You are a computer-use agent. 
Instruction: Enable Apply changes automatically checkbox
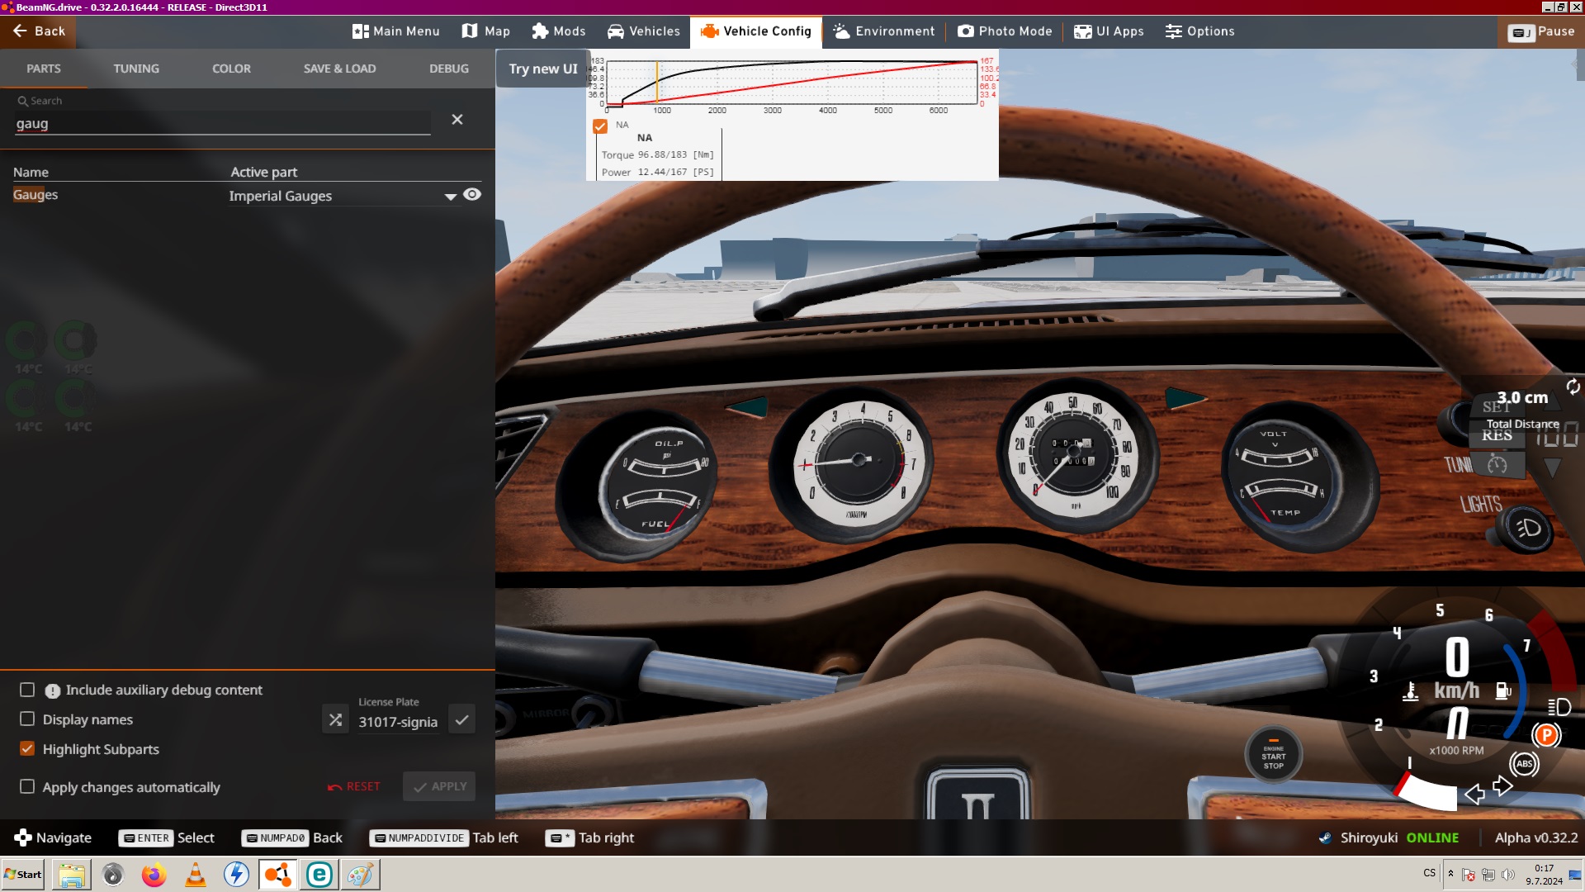27,786
